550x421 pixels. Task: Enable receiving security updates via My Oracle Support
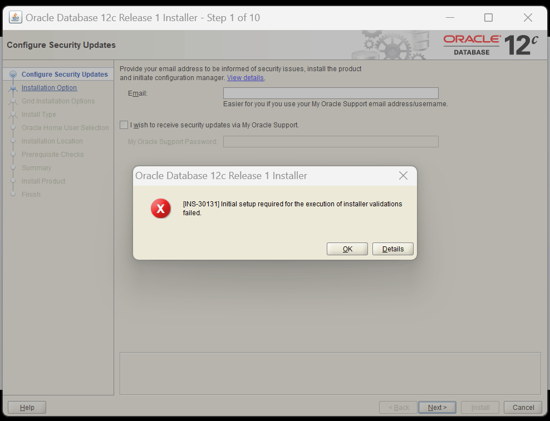124,125
